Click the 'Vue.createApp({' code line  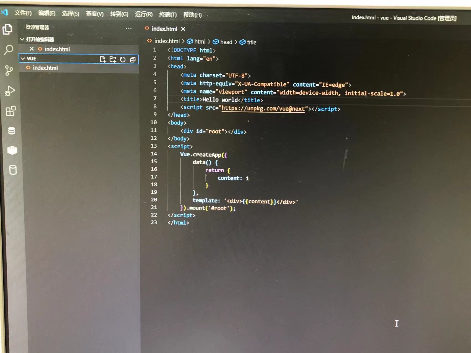(203, 155)
